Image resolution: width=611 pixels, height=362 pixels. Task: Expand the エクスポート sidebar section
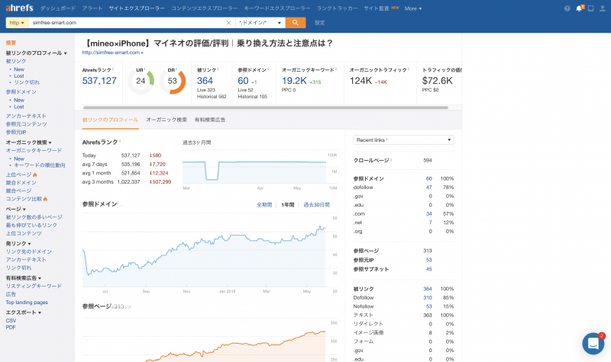click(24, 312)
